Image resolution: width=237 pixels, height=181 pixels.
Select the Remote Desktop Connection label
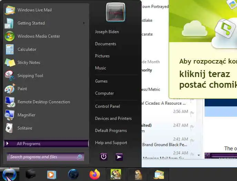(44, 102)
